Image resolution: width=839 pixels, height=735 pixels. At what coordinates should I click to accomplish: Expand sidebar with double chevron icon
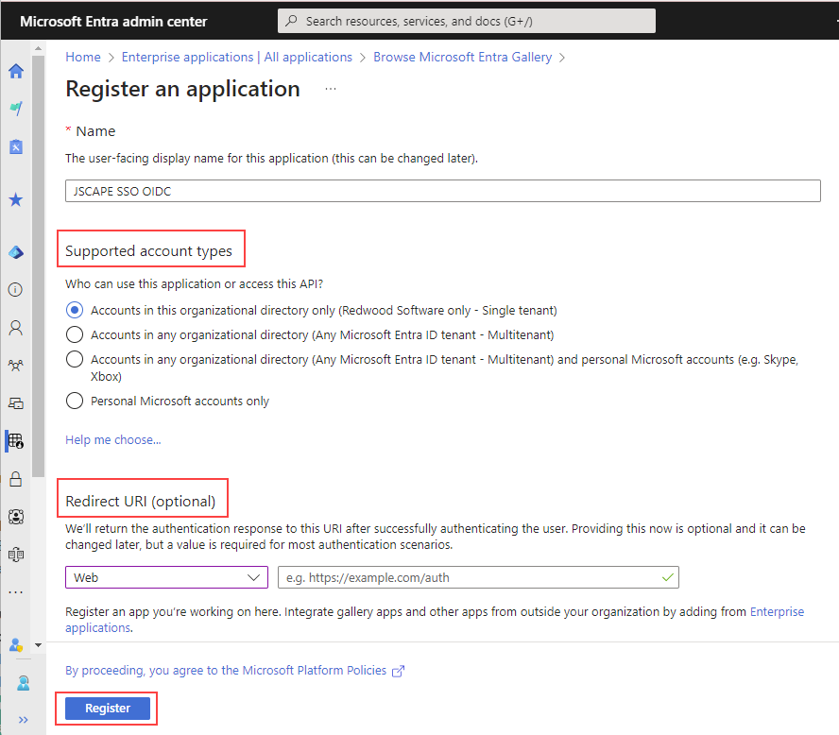(x=23, y=720)
